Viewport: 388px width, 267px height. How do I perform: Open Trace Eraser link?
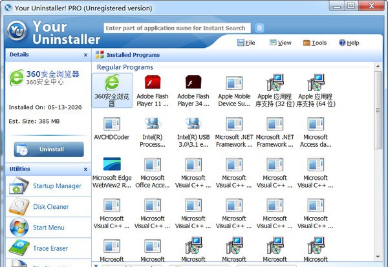click(x=50, y=248)
